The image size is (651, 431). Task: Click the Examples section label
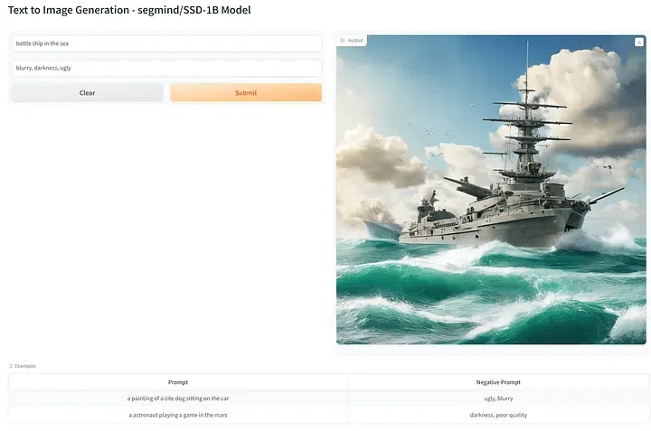tap(25, 366)
